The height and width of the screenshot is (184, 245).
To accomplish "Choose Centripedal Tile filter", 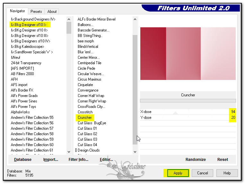I will (x=90, y=63).
